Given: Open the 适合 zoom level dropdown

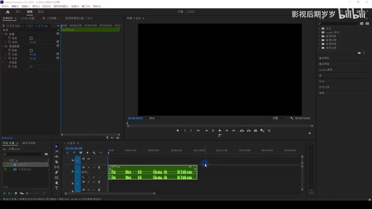Looking at the screenshot, I should point(157,118).
